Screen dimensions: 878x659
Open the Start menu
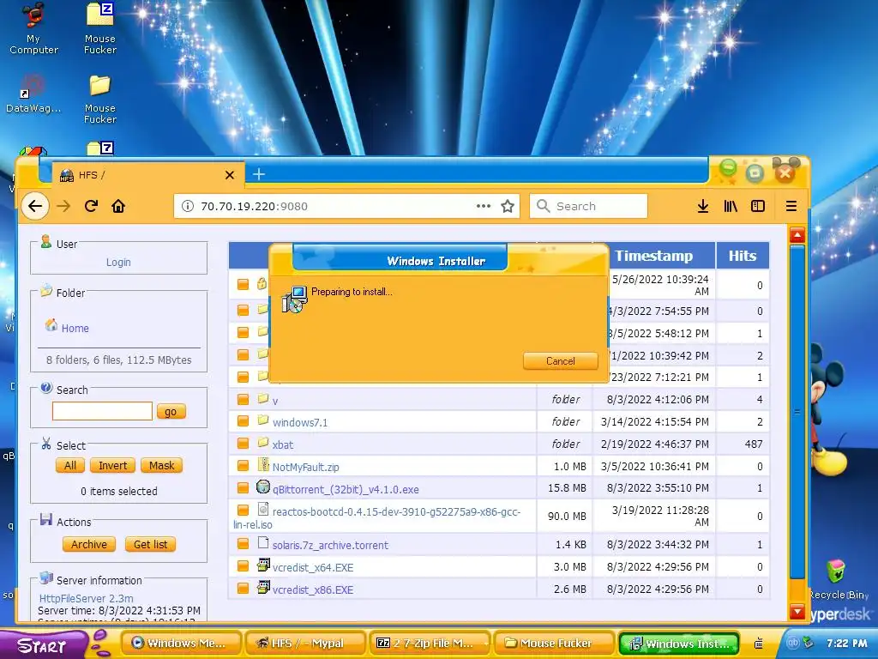42,645
